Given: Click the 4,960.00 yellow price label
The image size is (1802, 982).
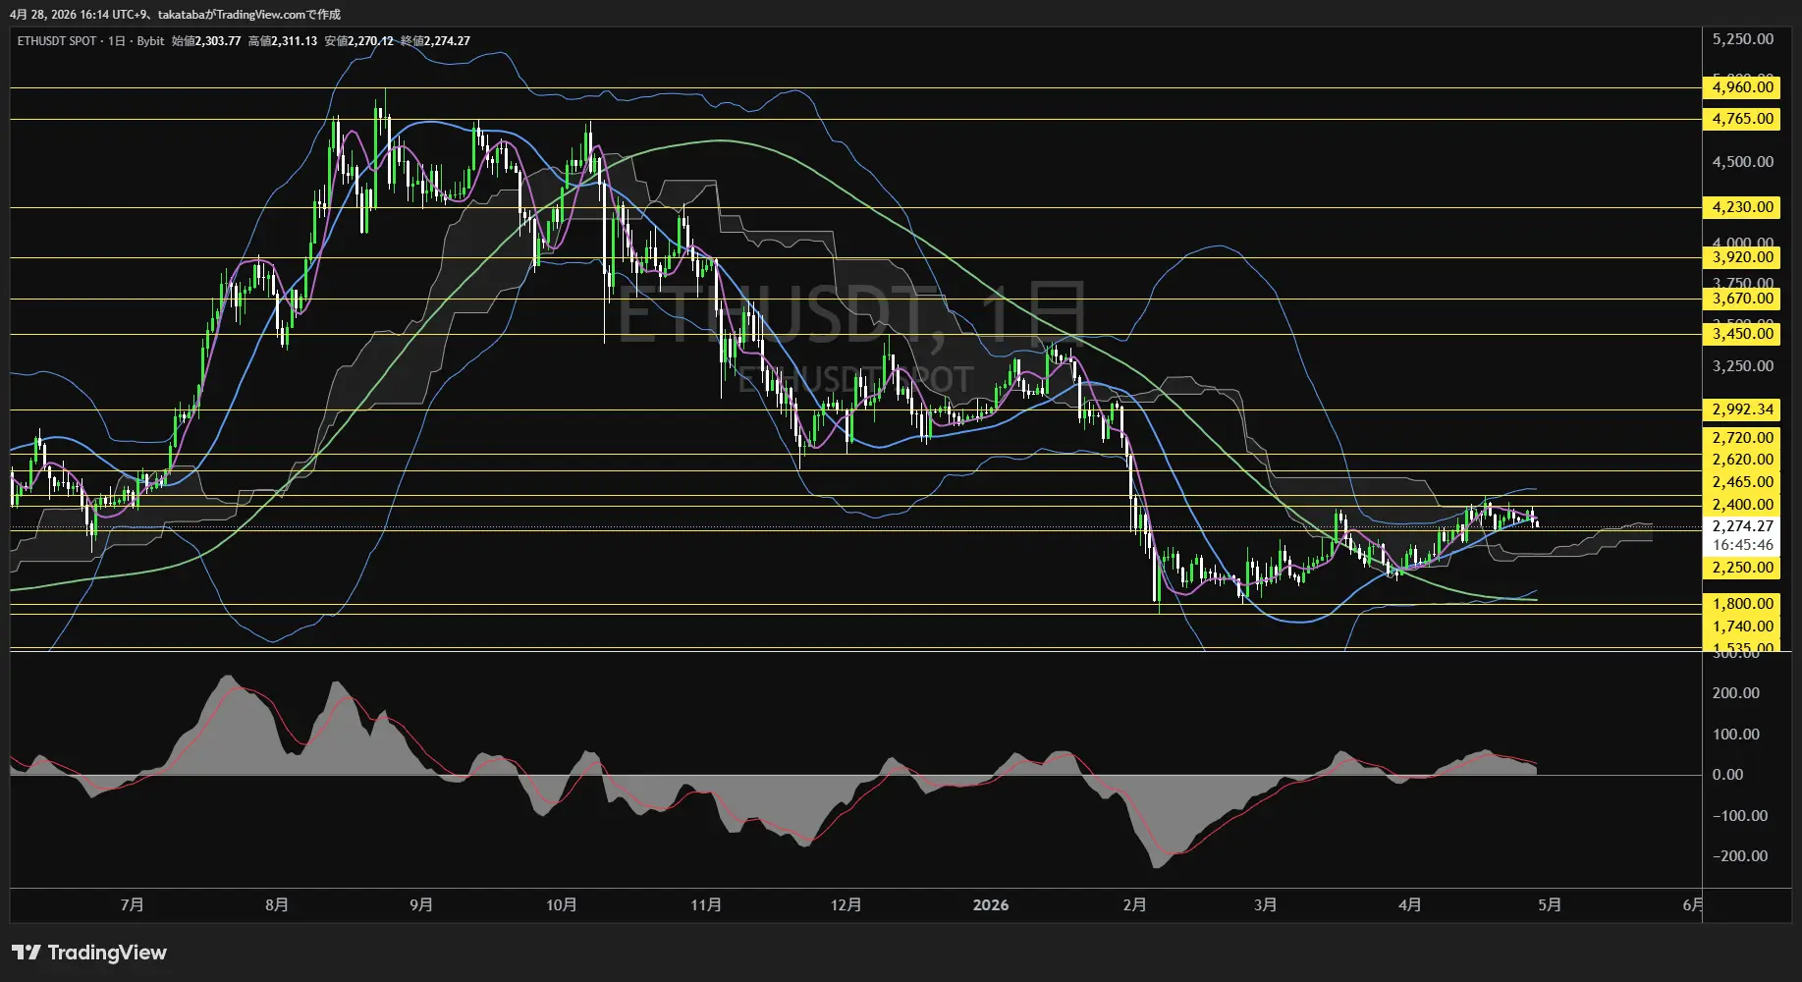Looking at the screenshot, I should pyautogui.click(x=1742, y=87).
